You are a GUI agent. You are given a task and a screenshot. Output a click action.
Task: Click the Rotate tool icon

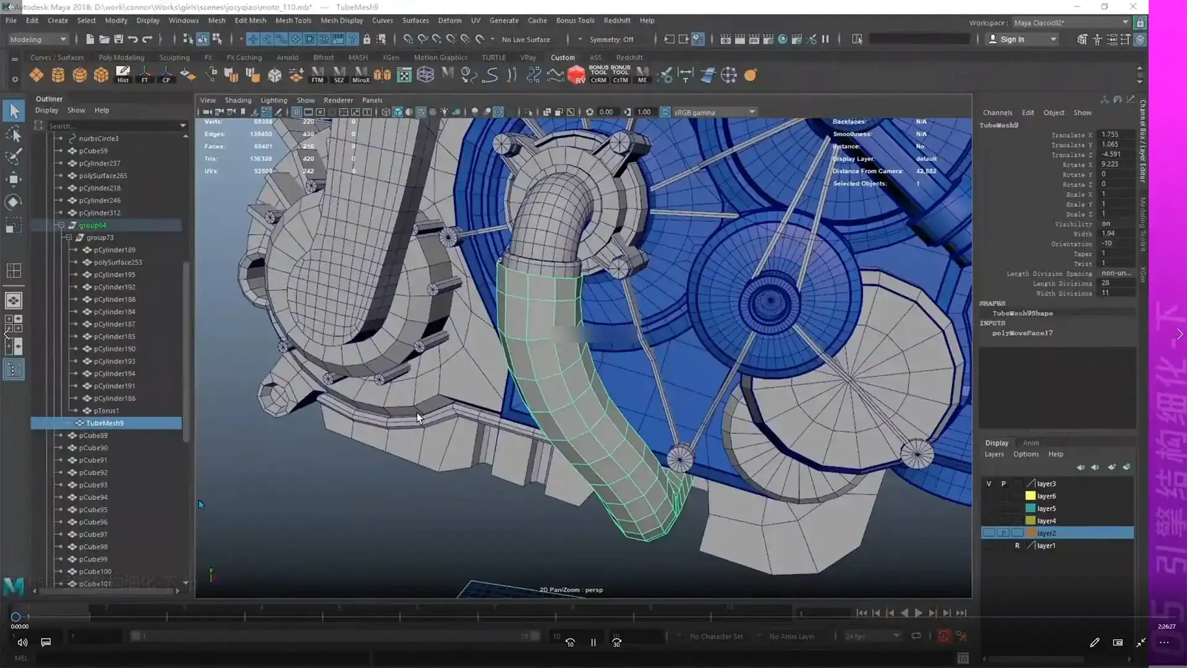point(14,202)
